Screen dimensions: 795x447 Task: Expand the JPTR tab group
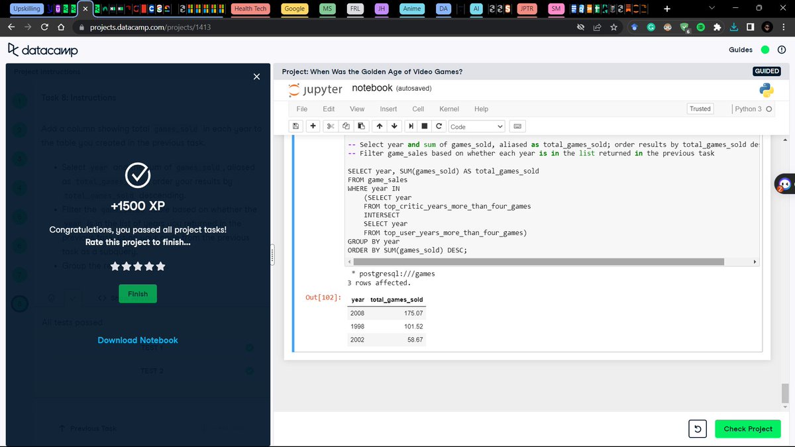pyautogui.click(x=527, y=9)
